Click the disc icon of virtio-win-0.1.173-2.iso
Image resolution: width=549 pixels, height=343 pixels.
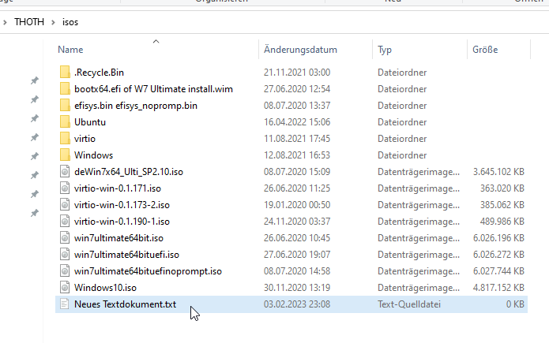[65, 204]
